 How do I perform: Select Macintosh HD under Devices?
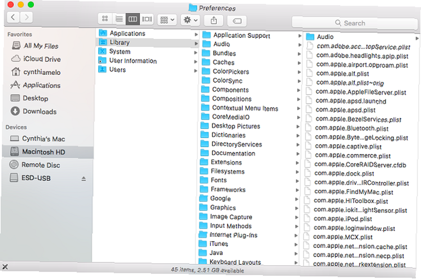48,152
